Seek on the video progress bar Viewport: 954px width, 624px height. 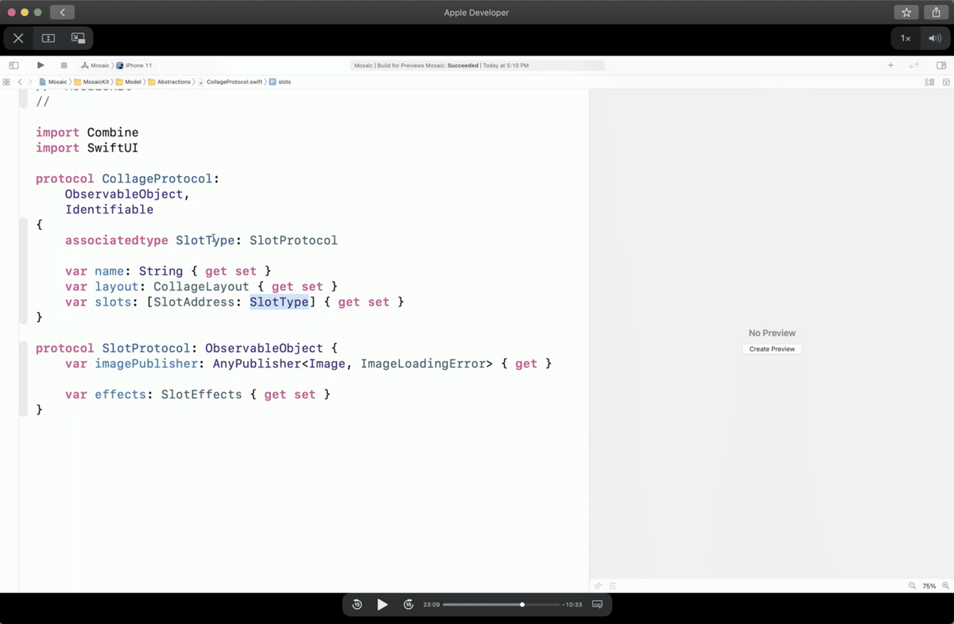[501, 604]
